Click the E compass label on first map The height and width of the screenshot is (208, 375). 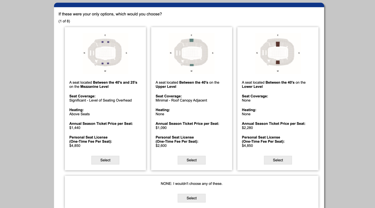click(x=105, y=35)
